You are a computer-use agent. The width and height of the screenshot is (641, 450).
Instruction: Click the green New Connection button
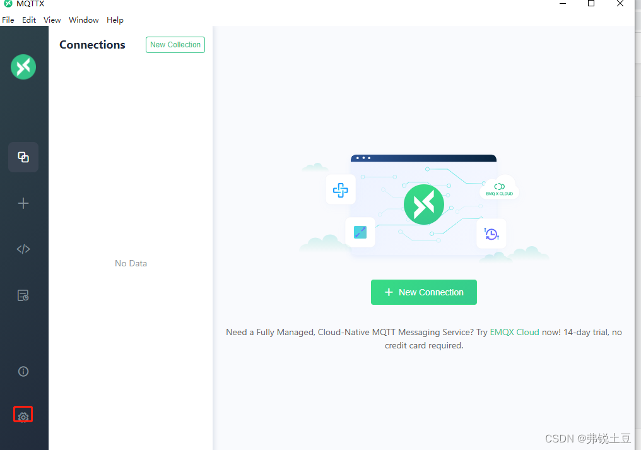point(423,292)
